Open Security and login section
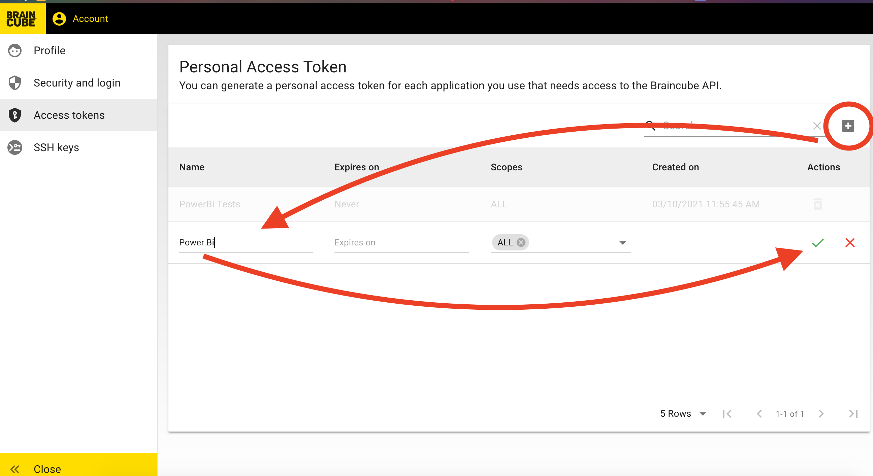The height and width of the screenshot is (476, 873). (x=77, y=83)
